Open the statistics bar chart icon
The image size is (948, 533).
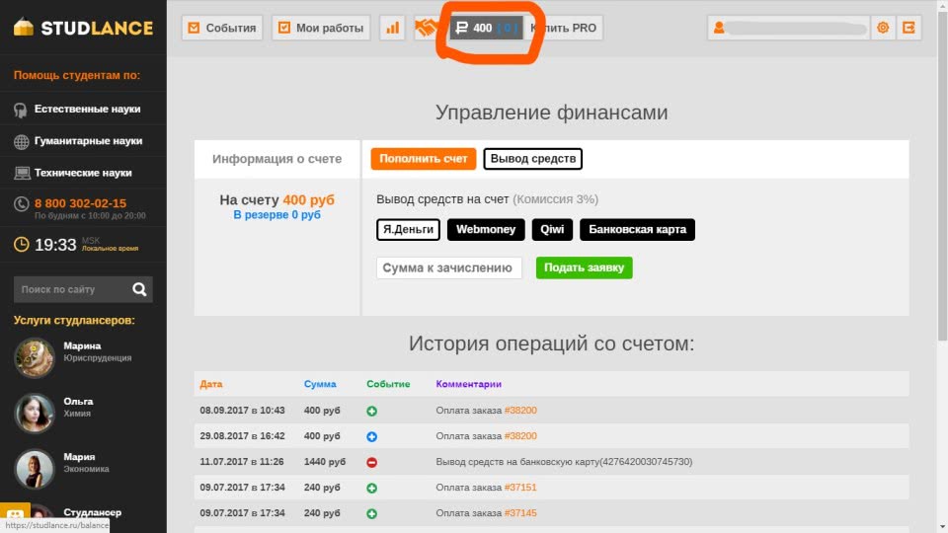tap(393, 28)
